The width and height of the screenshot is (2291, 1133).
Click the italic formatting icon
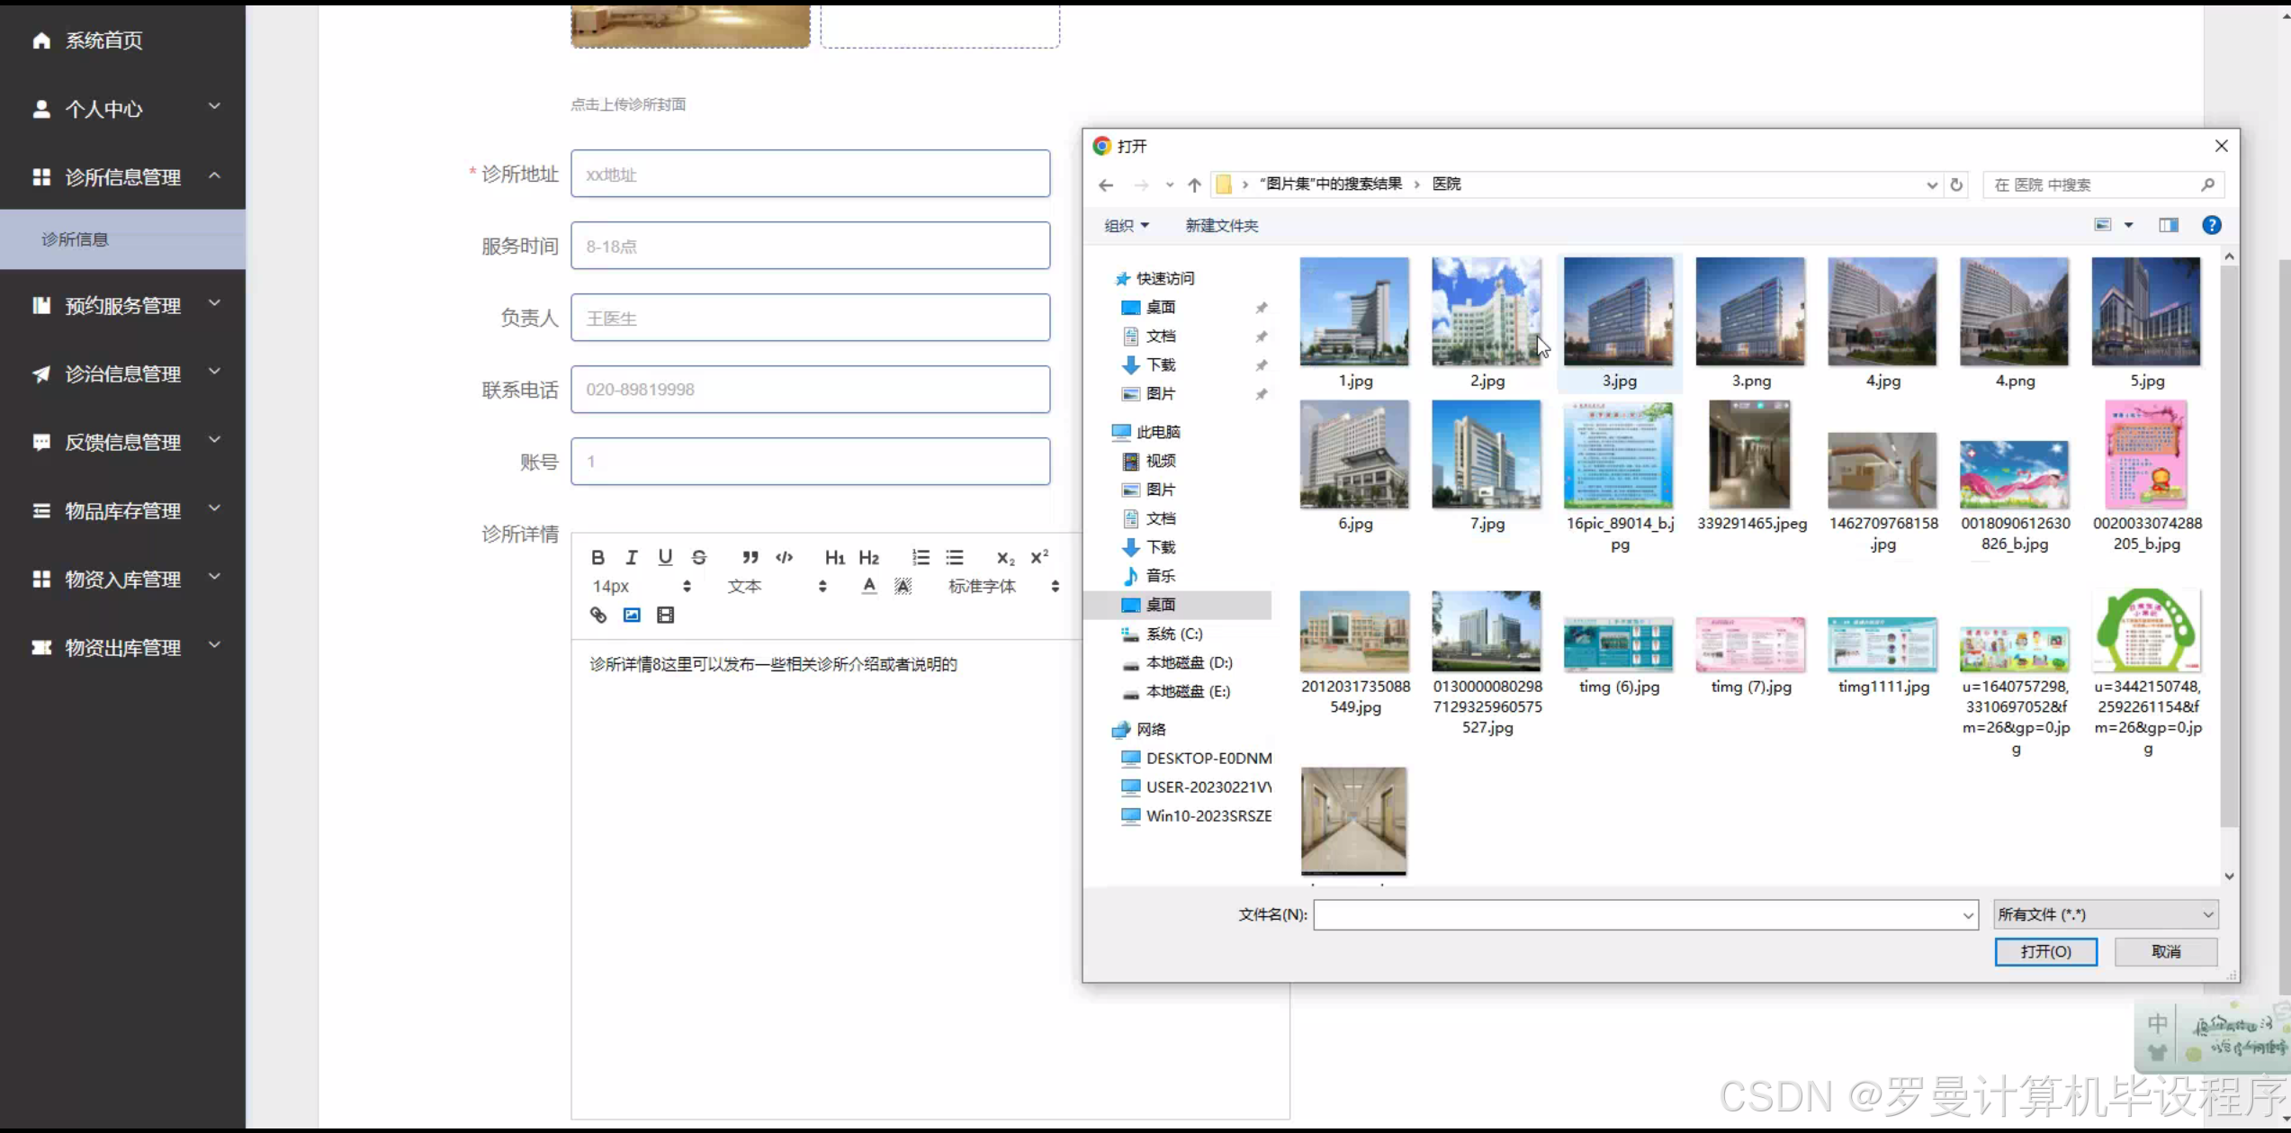tap(631, 558)
